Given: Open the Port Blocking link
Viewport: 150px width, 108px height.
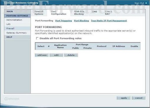Looking at the screenshot, I should pyautogui.click(x=81, y=21).
